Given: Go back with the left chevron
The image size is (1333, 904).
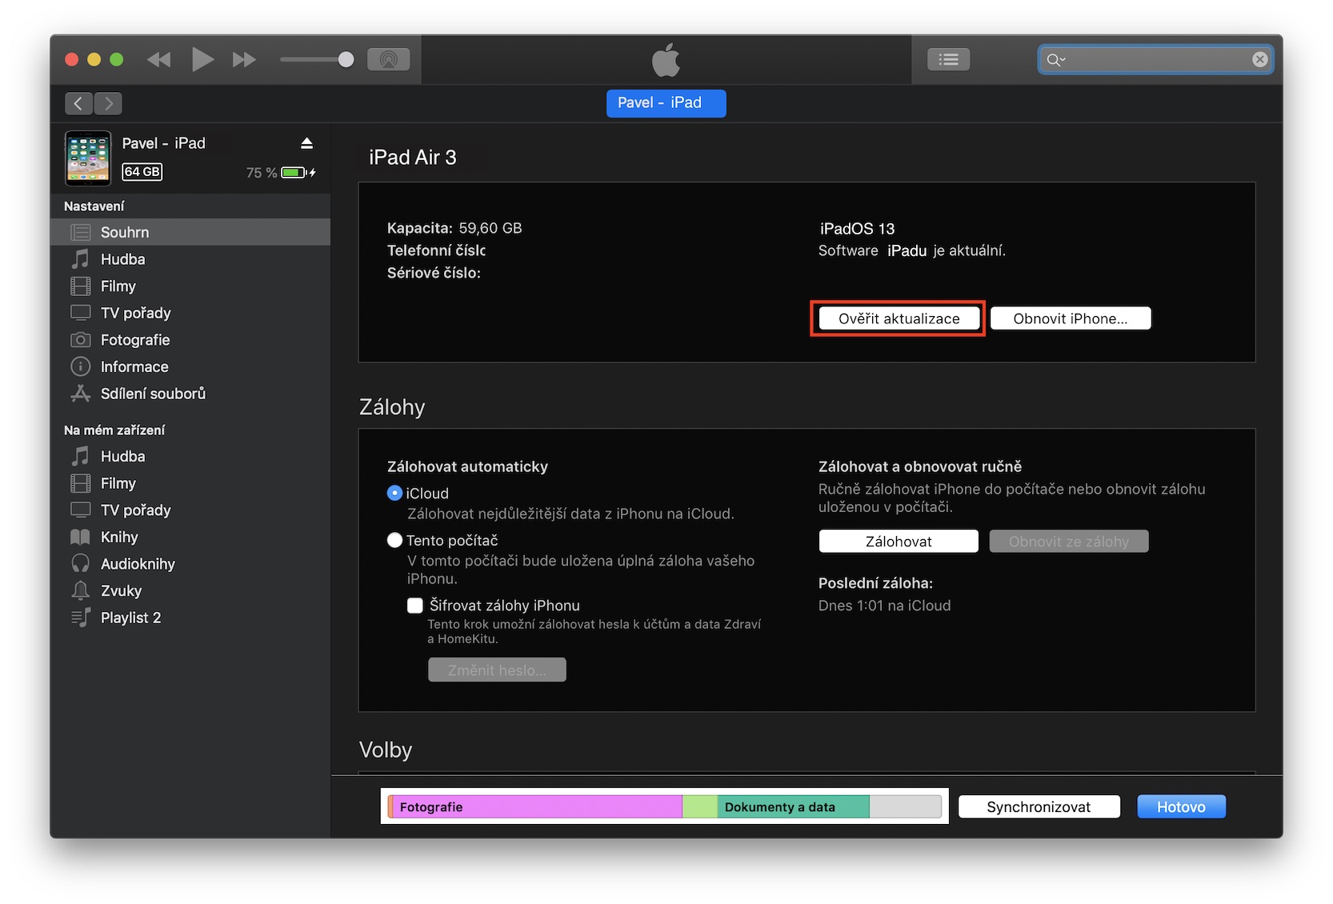Looking at the screenshot, I should coord(78,103).
